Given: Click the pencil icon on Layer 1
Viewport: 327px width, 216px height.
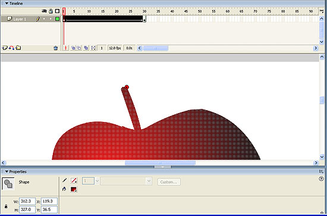Looking at the screenshot, I should tap(37, 19).
